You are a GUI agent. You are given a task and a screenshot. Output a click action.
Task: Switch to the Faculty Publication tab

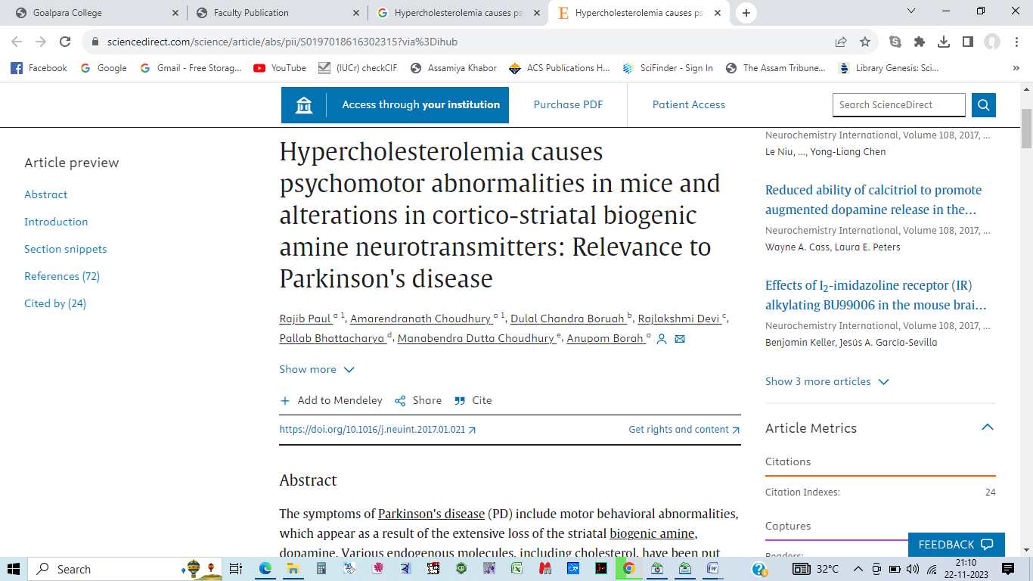pos(276,13)
